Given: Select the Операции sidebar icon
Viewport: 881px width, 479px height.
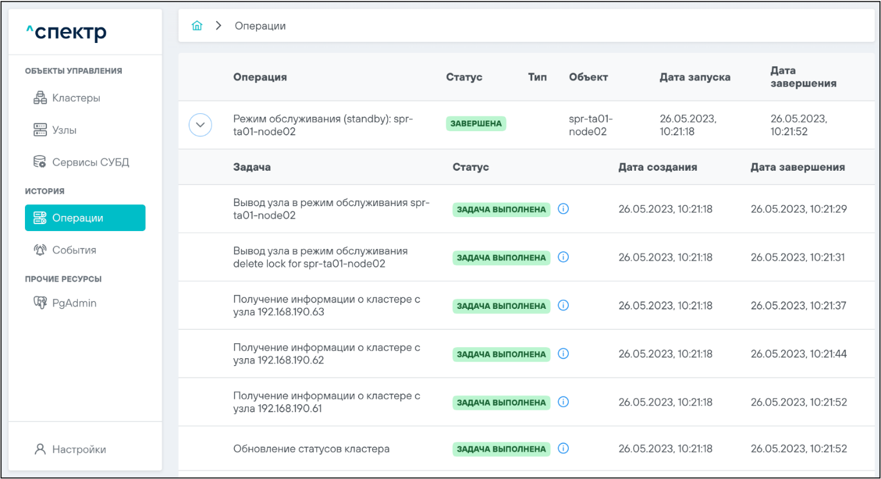Looking at the screenshot, I should coord(39,218).
